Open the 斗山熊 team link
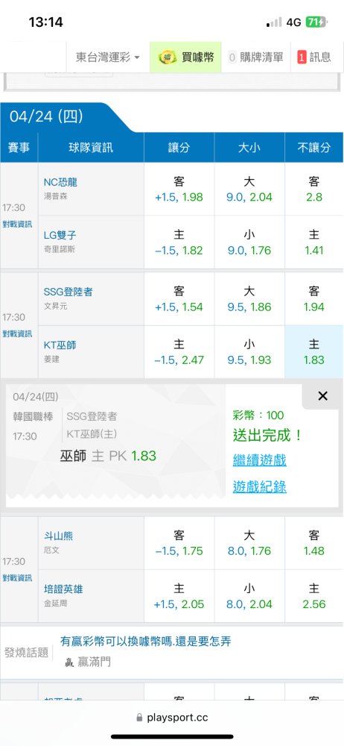The width and height of the screenshot is (344, 746). tap(58, 536)
